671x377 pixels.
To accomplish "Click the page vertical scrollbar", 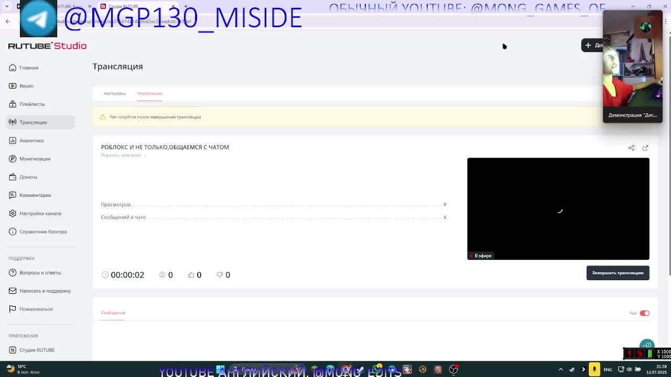I will point(668,157).
